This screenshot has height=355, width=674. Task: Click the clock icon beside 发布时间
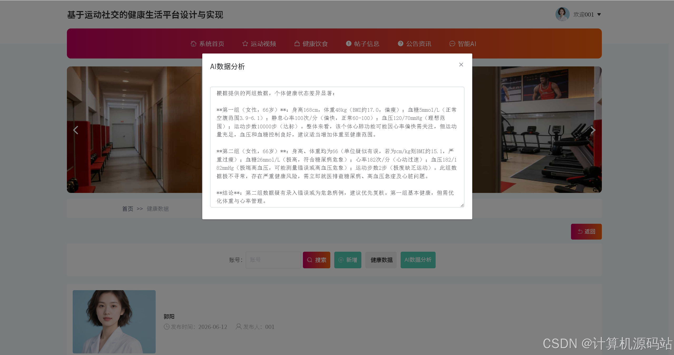167,327
